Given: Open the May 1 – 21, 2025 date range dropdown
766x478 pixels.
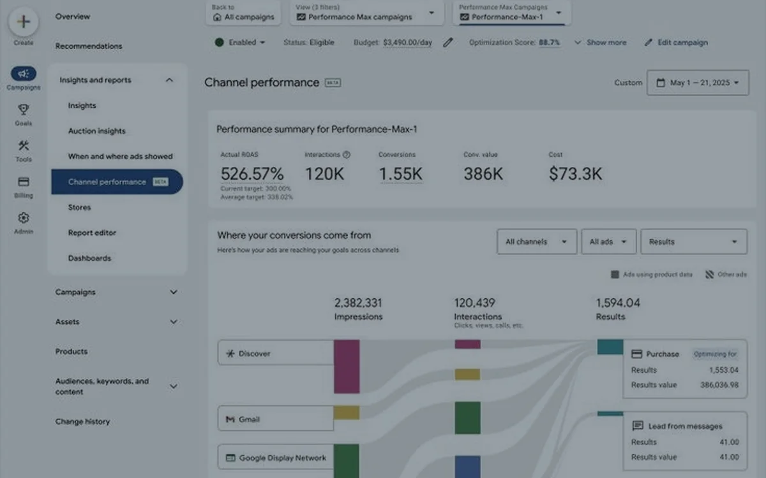Looking at the screenshot, I should [698, 83].
